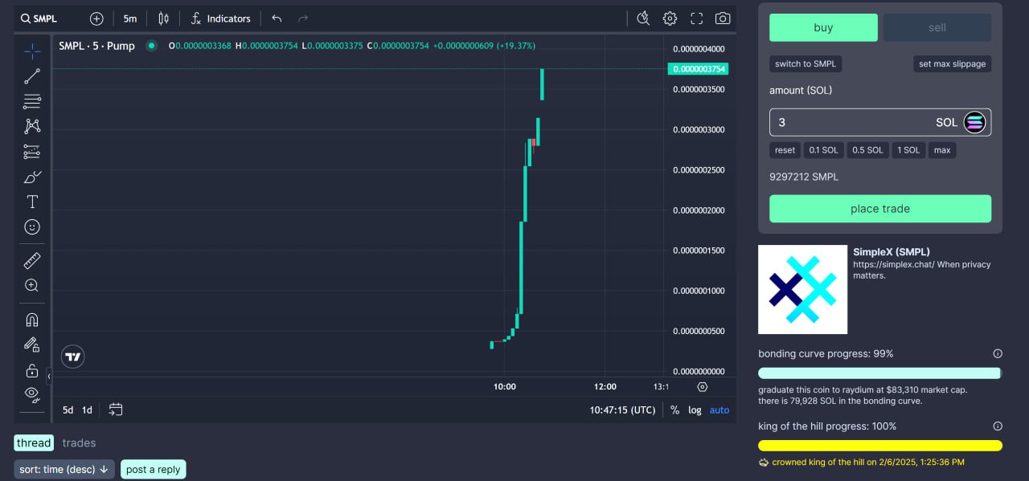Select the XABCD pattern tool

[32, 126]
